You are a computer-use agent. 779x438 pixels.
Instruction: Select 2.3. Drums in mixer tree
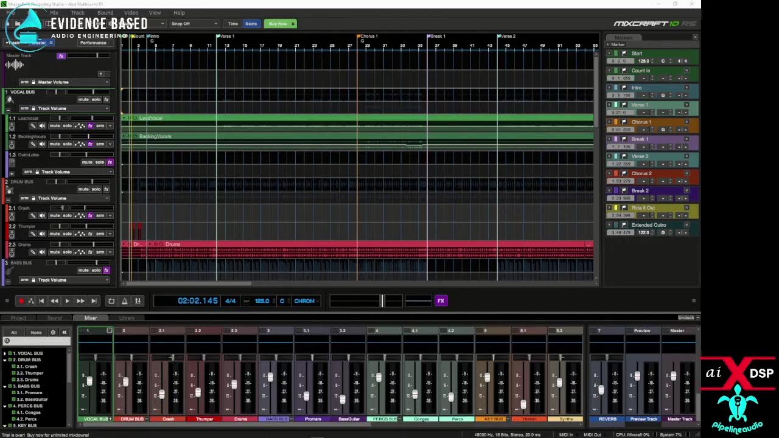pos(27,380)
